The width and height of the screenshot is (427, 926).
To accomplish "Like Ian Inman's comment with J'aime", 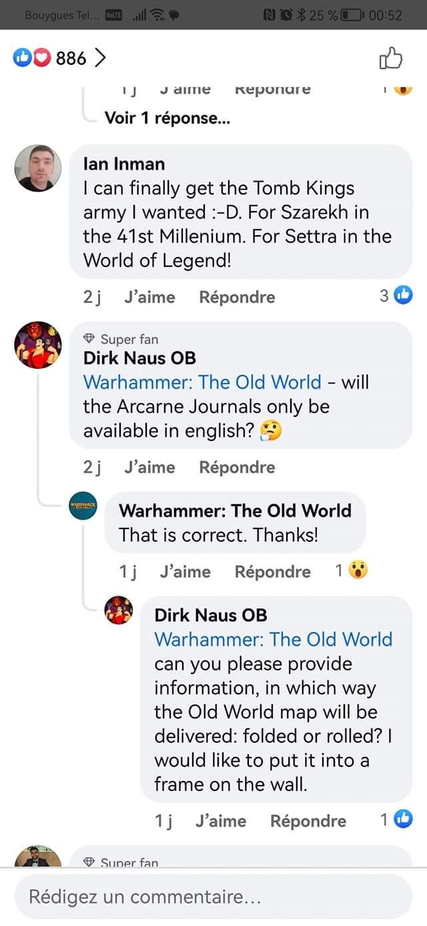I will pyautogui.click(x=149, y=297).
